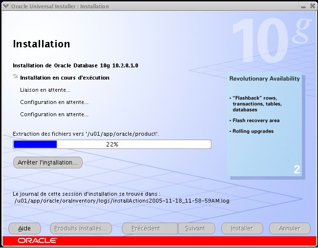Click the 22% extraction progress bar

coord(112,144)
